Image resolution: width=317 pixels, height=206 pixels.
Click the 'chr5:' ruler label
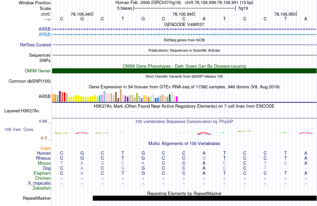[46, 14]
